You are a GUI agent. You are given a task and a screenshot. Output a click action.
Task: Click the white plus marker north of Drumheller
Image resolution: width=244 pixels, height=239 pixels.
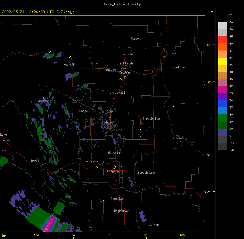pos(173,106)
